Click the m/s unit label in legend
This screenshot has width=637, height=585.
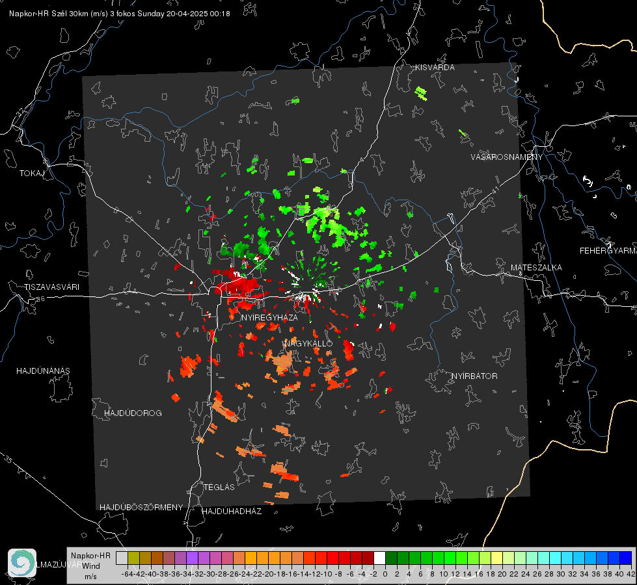coord(90,577)
